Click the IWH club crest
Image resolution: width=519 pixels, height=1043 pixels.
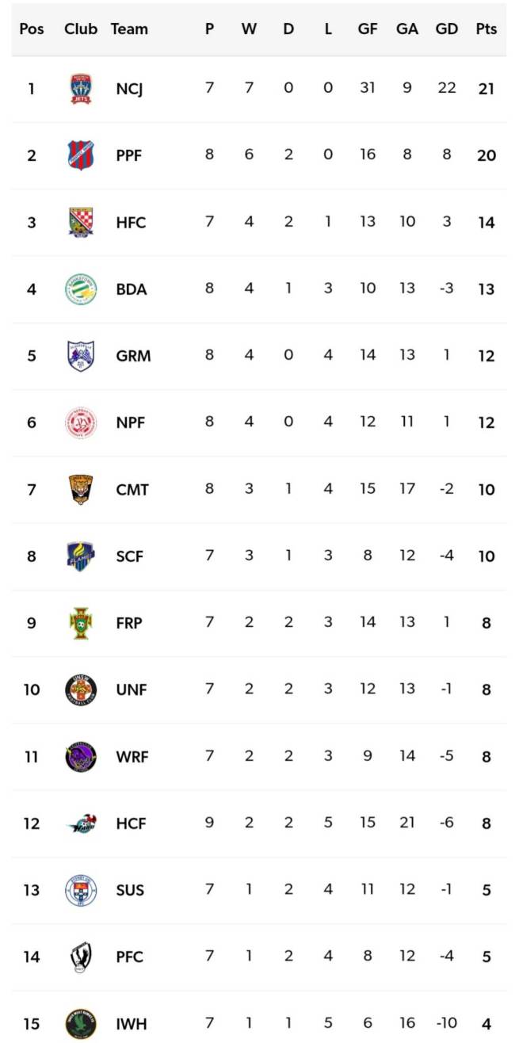click(81, 1024)
